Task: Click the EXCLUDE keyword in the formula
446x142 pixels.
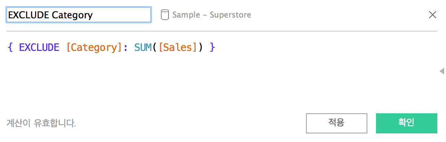Action: (39, 47)
